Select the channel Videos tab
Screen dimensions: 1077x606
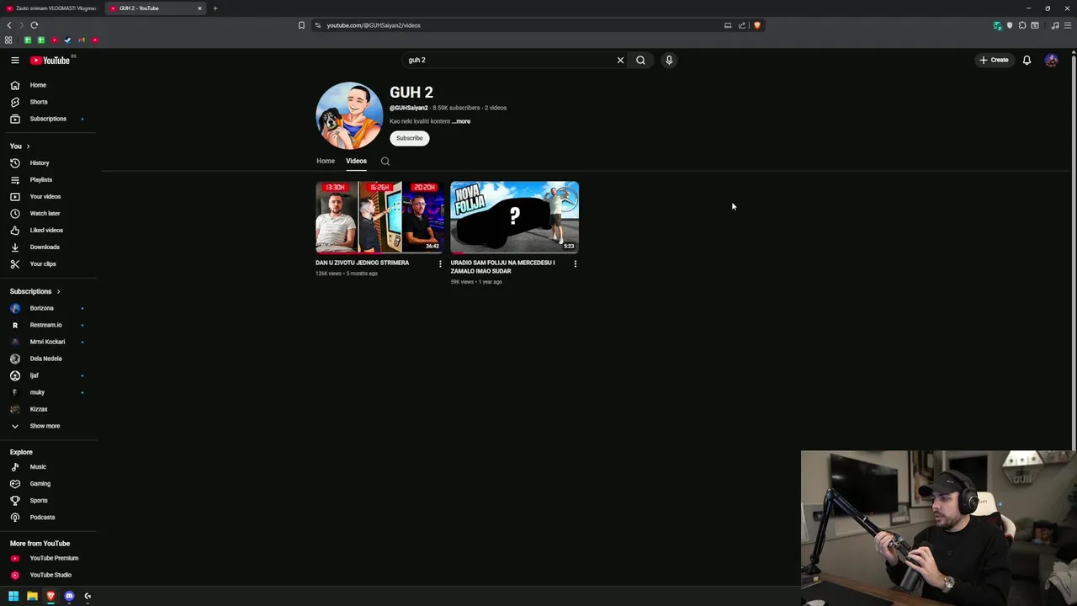tap(356, 161)
